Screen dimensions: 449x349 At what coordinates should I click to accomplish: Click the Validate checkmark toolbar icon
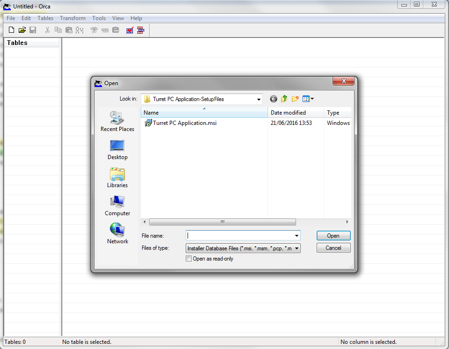pos(130,30)
